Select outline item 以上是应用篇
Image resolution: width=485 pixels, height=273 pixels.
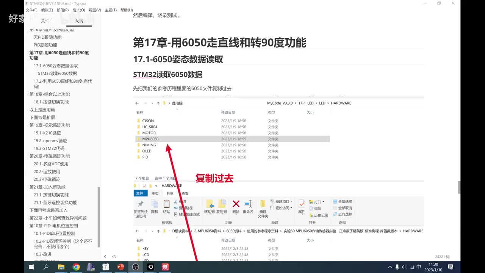tap(42, 110)
